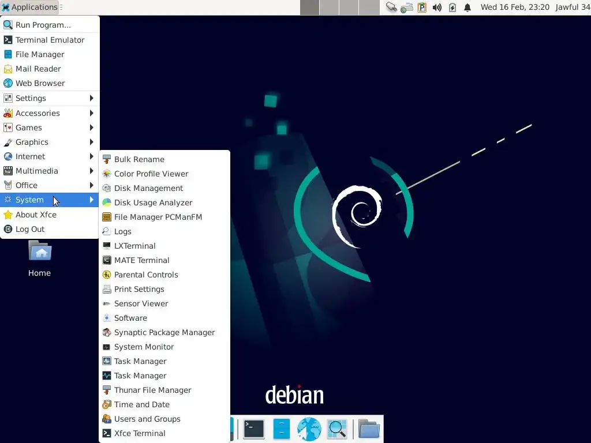
Task: Click the Sensor Viewer icon
Action: click(107, 303)
